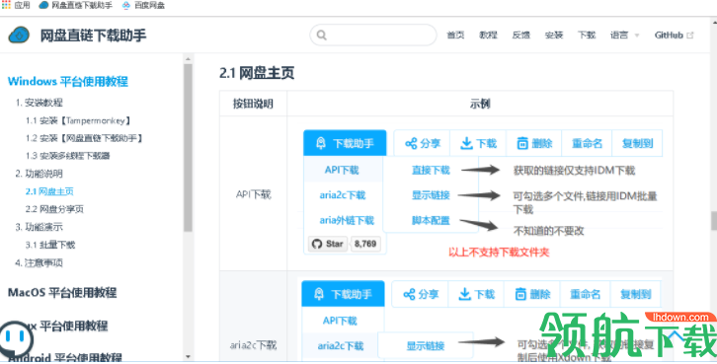717x364 pixels.
Task: Select 3. 功能演示 in sidebar
Action: coord(39,227)
